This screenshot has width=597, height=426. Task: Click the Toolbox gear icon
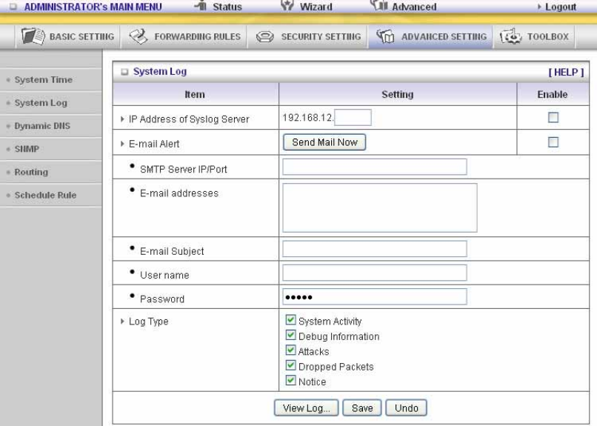[x=510, y=36]
